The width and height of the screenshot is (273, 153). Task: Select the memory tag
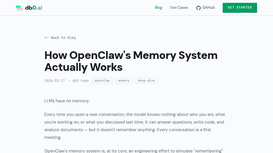pyautogui.click(x=124, y=81)
